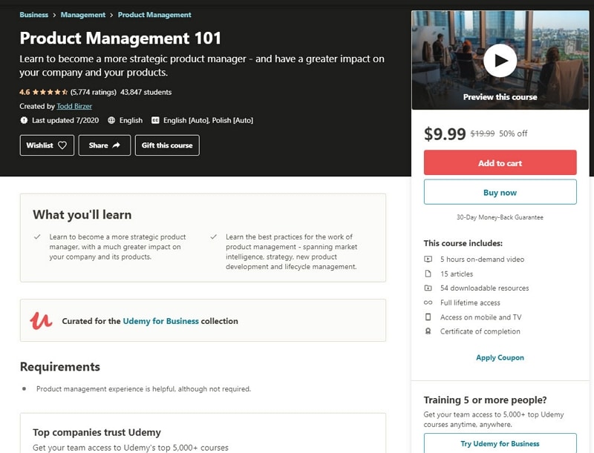Click Last updated 7/2020 text
This screenshot has width=594, height=453.
coord(65,120)
